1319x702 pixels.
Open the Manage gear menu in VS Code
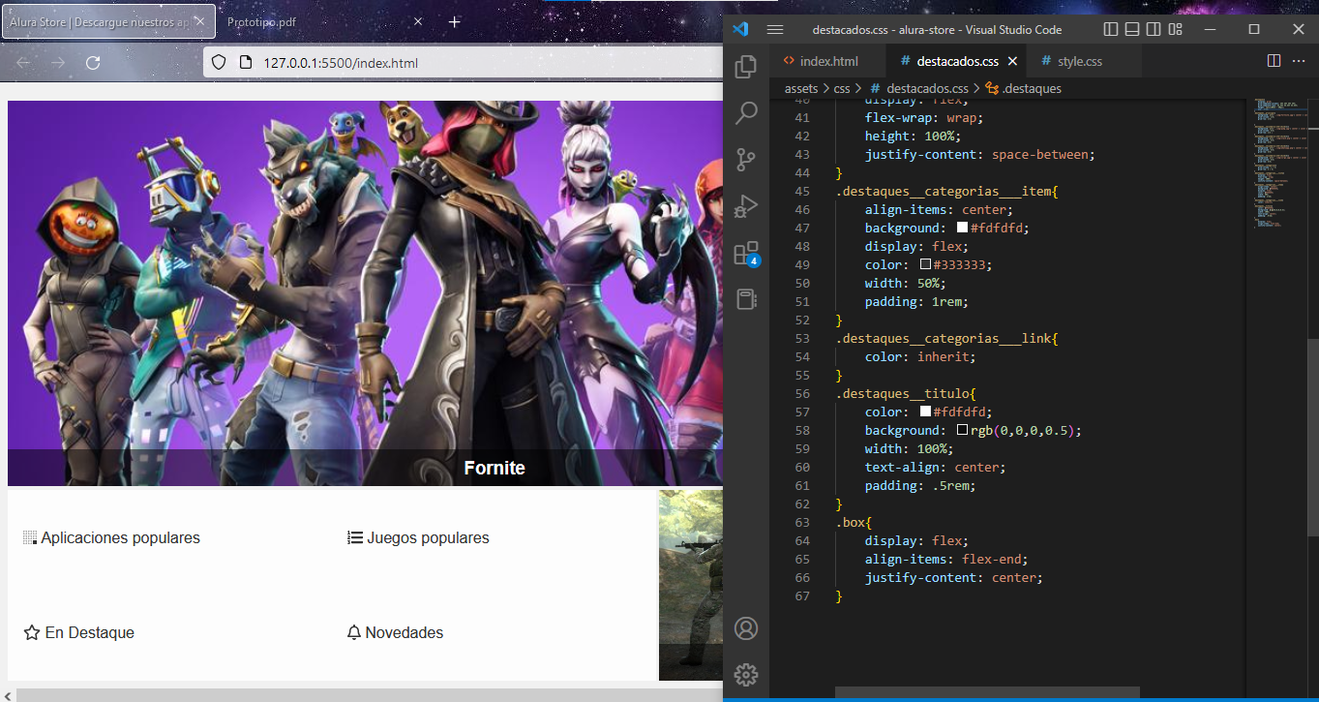coord(746,675)
